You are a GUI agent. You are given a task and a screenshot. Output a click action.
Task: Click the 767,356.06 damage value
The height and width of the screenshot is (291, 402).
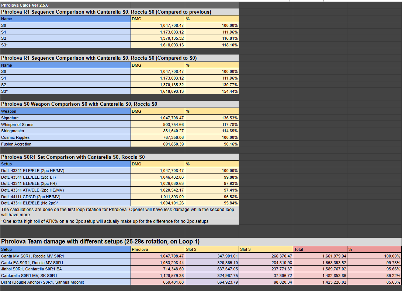[158, 137]
